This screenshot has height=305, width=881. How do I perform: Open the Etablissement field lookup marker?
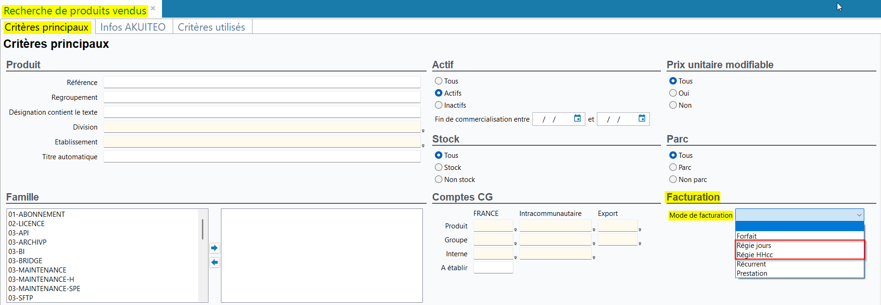click(x=423, y=145)
